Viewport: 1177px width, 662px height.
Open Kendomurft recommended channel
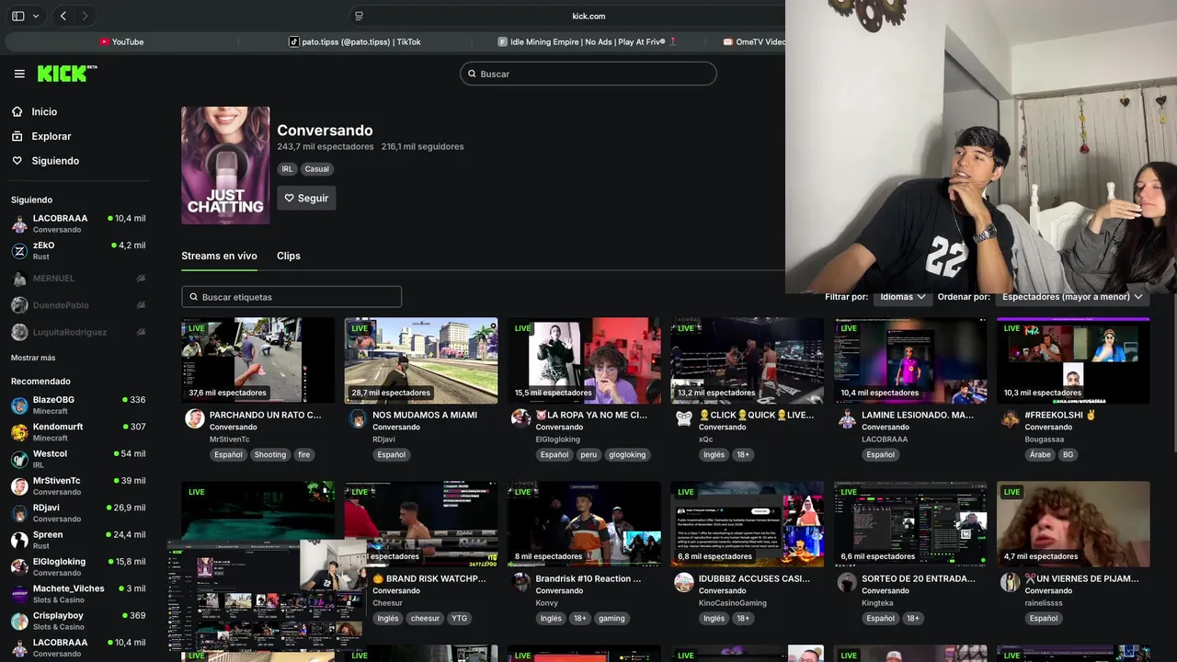point(78,432)
